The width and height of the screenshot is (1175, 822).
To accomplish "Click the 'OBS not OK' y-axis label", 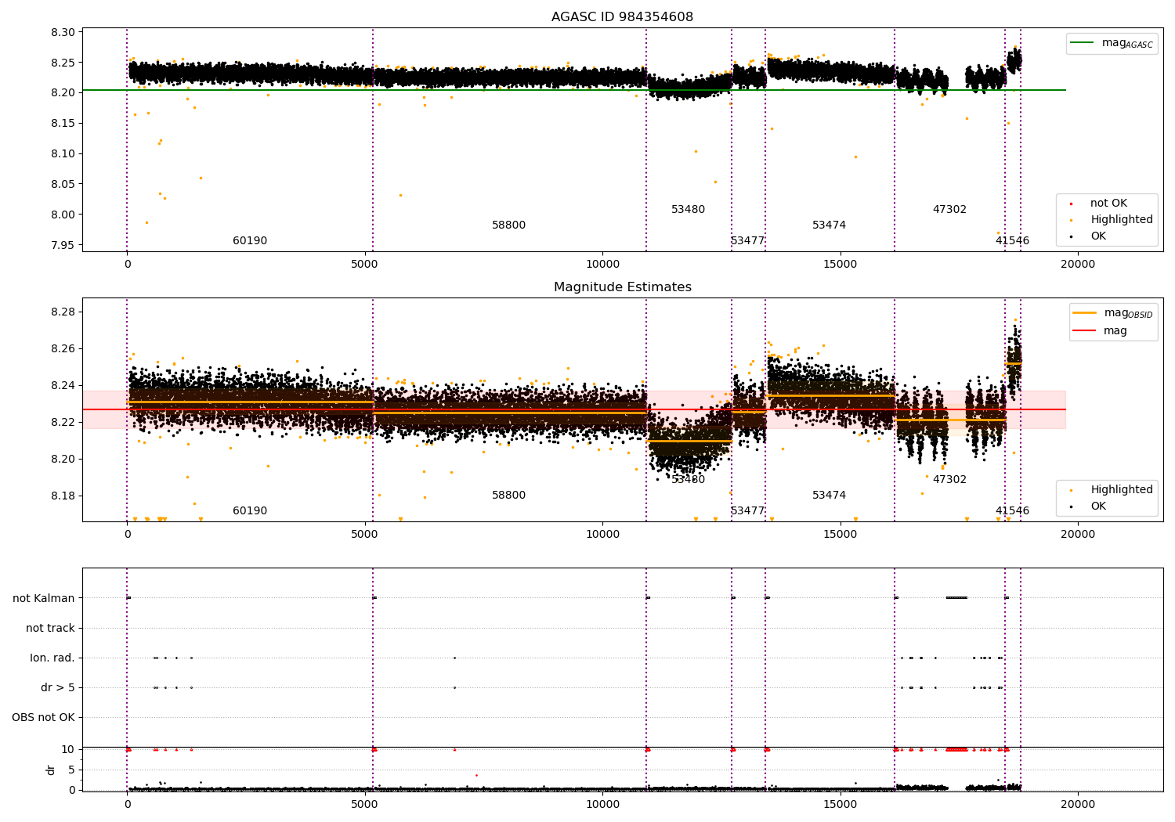I will click(x=44, y=718).
